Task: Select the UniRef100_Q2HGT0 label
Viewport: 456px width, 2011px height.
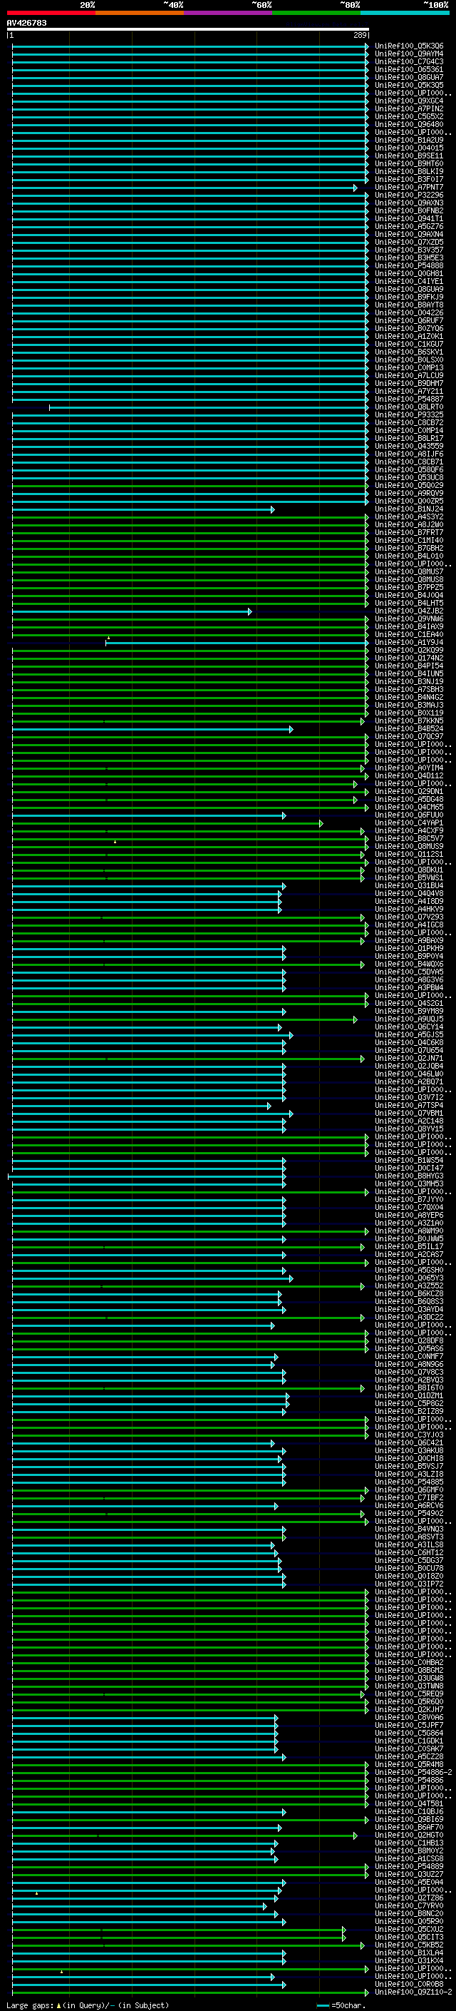Action: [409, 1835]
